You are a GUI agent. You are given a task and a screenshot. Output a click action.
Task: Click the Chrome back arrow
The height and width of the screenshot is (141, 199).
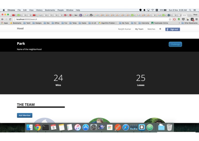[2, 19]
